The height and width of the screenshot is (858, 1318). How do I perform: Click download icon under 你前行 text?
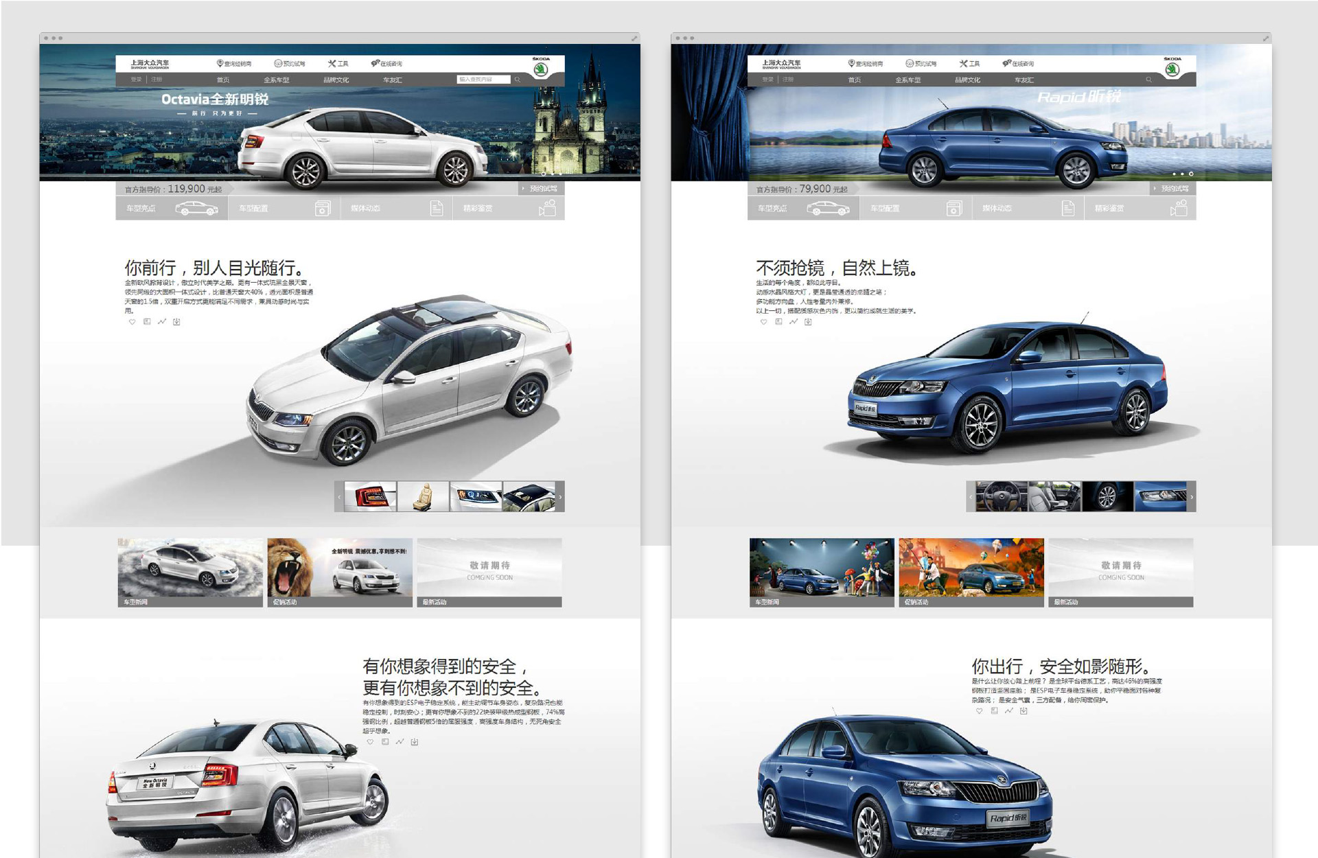[x=176, y=322]
